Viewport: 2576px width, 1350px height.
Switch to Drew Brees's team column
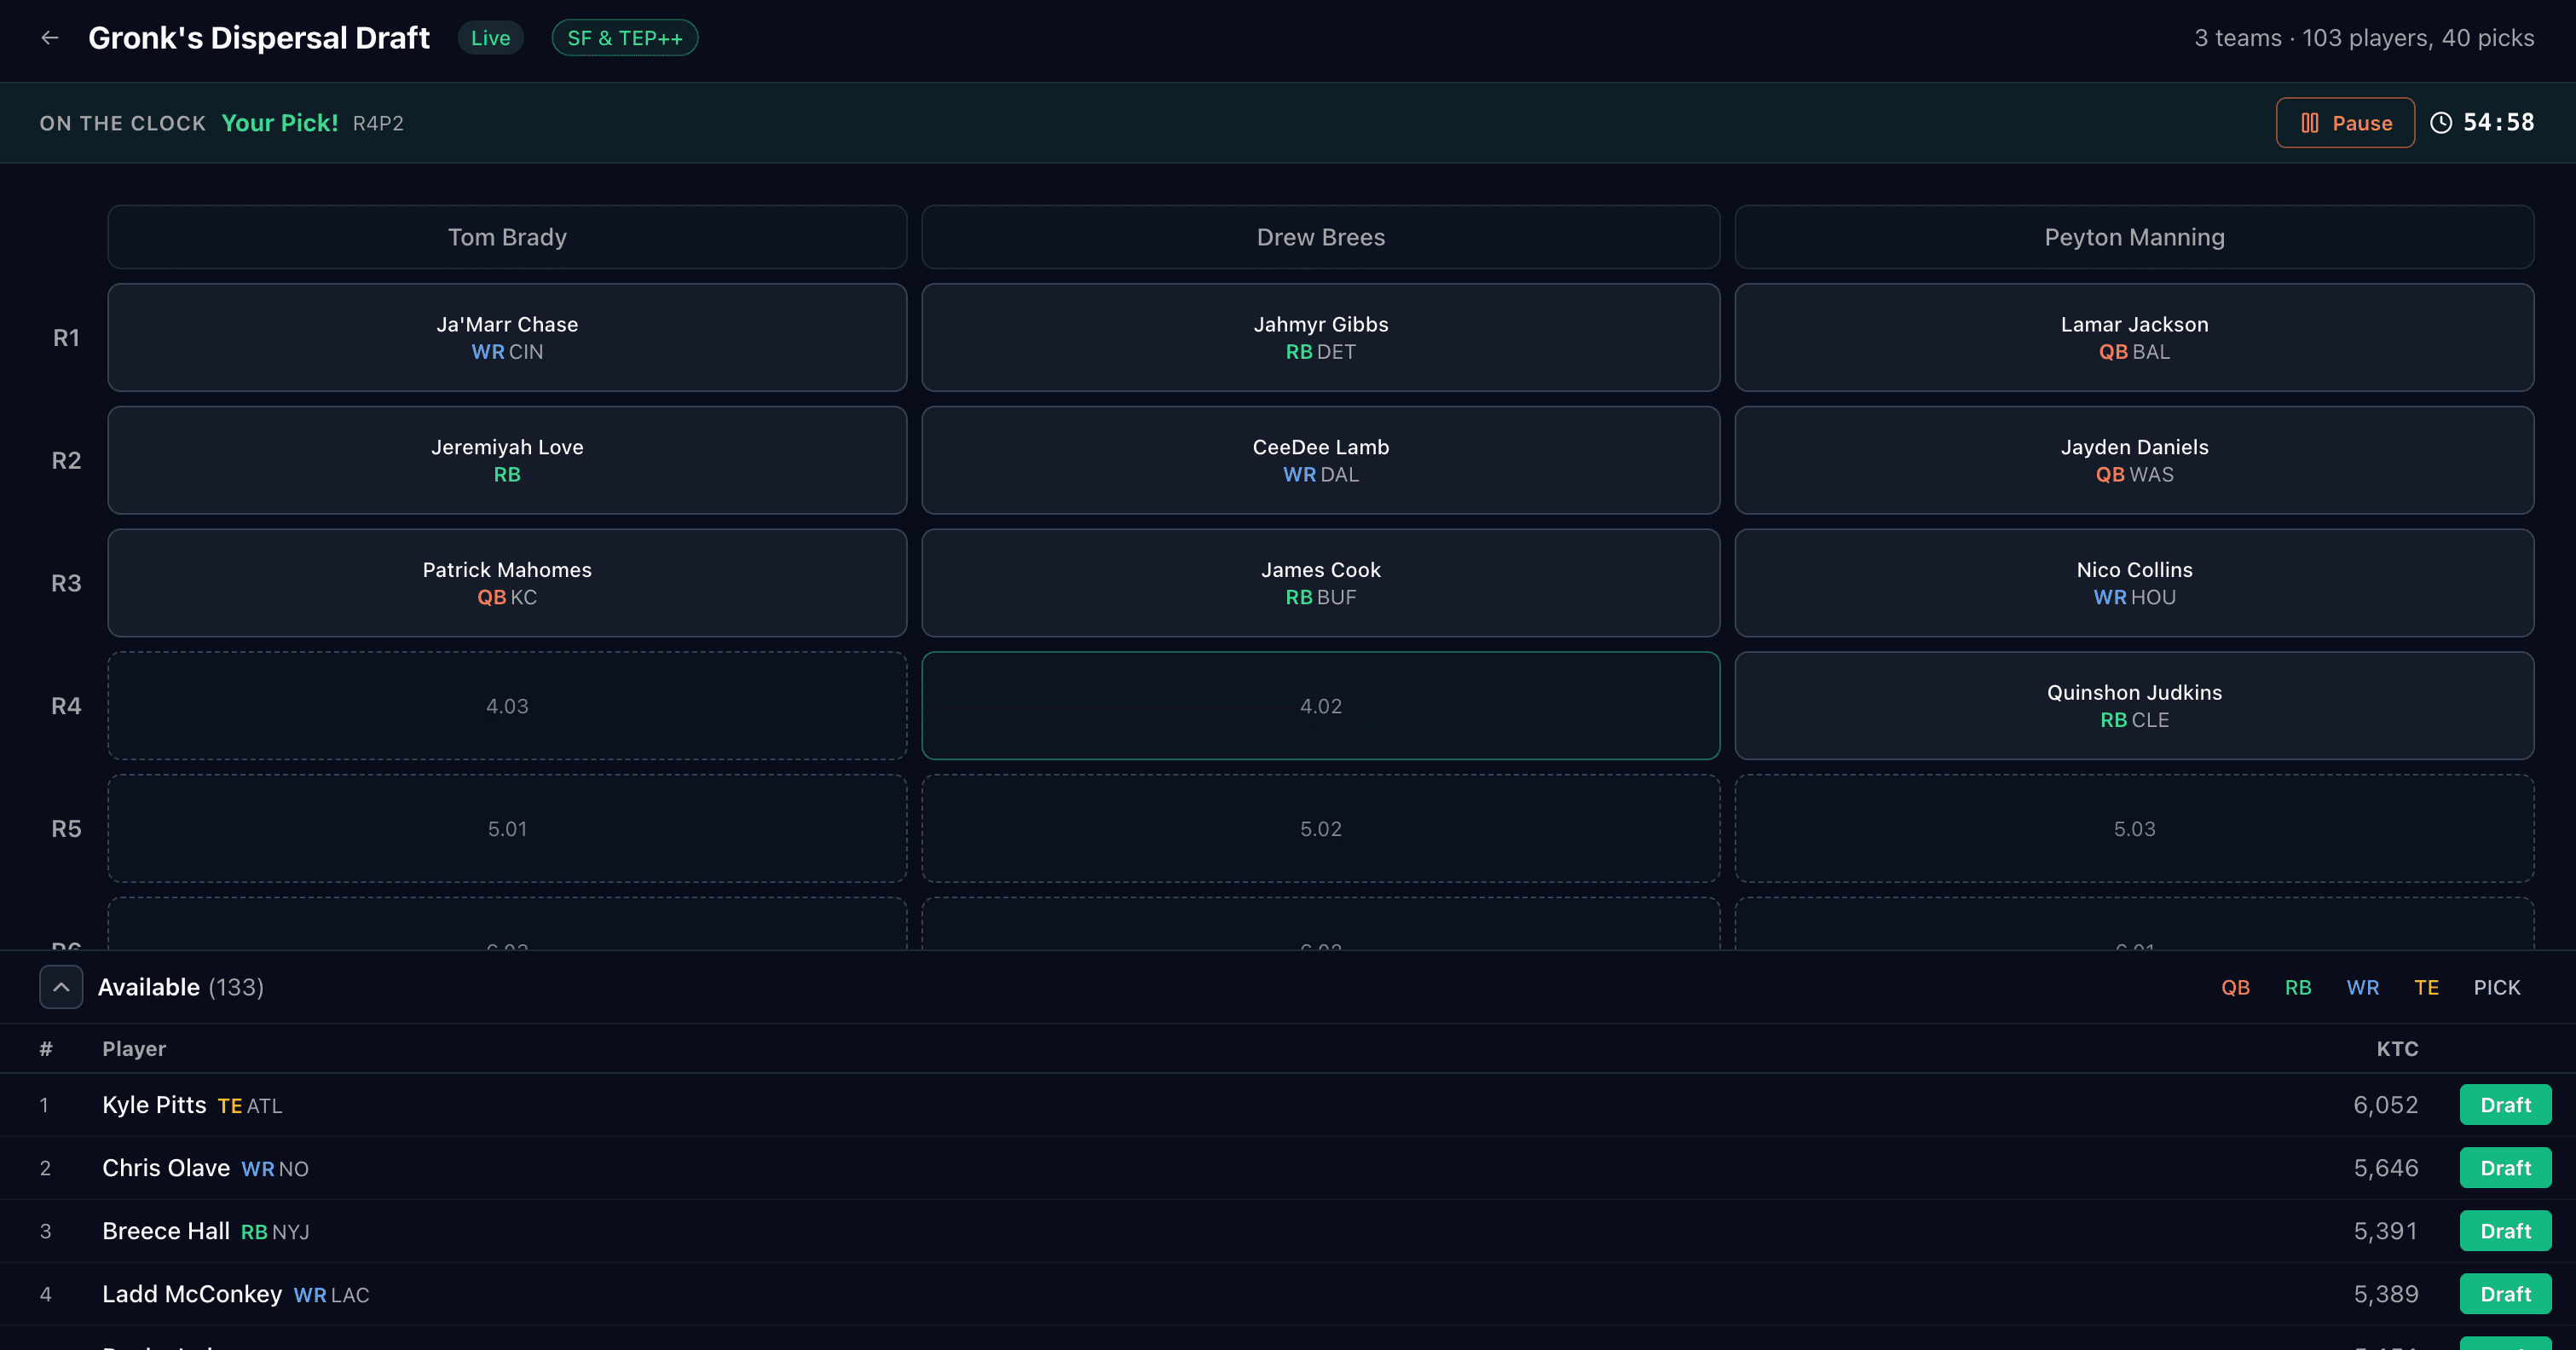pos(1320,237)
